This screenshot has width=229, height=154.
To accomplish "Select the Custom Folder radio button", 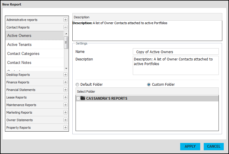I will pyautogui.click(x=149, y=85).
